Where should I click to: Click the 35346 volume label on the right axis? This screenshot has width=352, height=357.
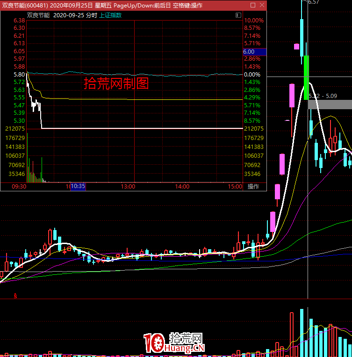[x=252, y=174]
